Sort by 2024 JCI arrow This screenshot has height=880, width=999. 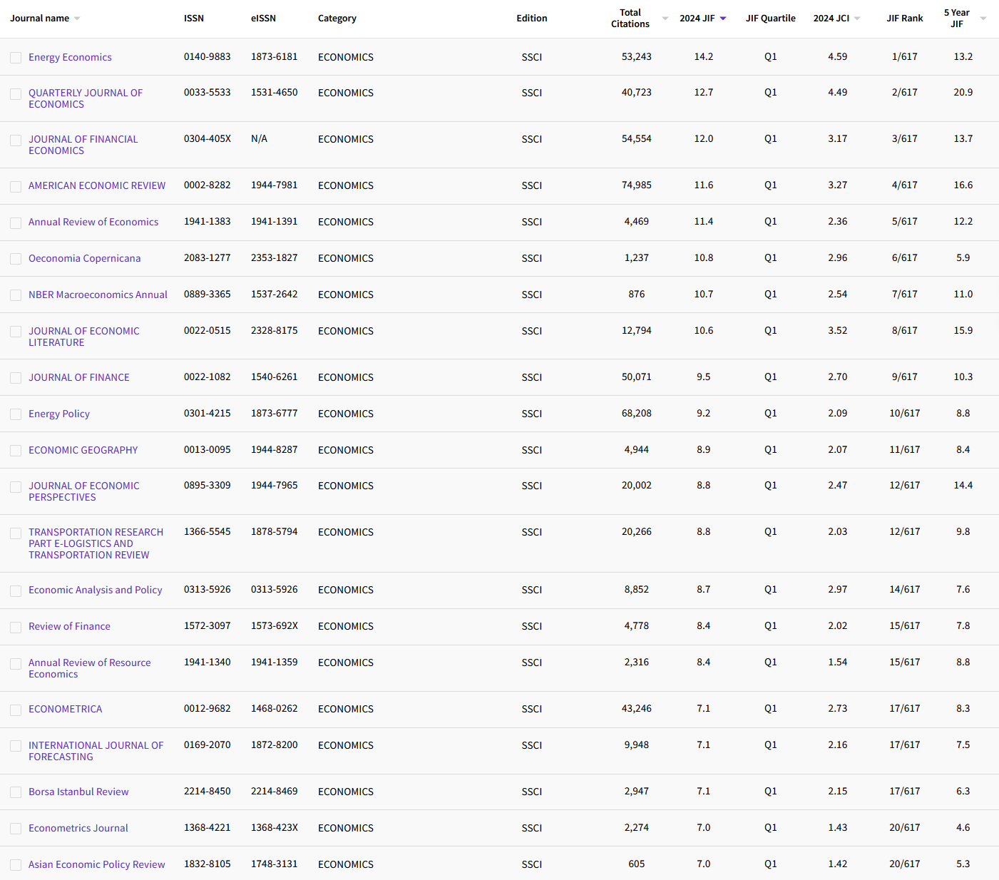tap(857, 19)
